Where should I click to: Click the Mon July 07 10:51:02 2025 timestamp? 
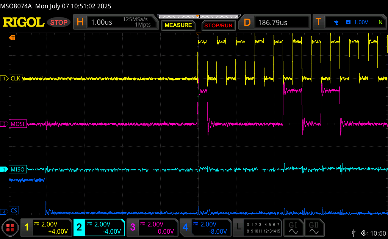click(73, 6)
